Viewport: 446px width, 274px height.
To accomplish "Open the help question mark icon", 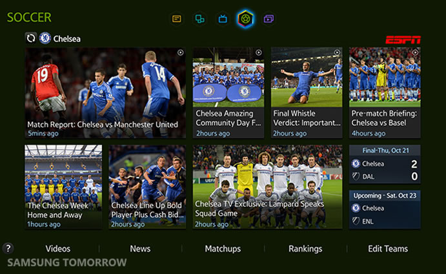I will pos(8,248).
